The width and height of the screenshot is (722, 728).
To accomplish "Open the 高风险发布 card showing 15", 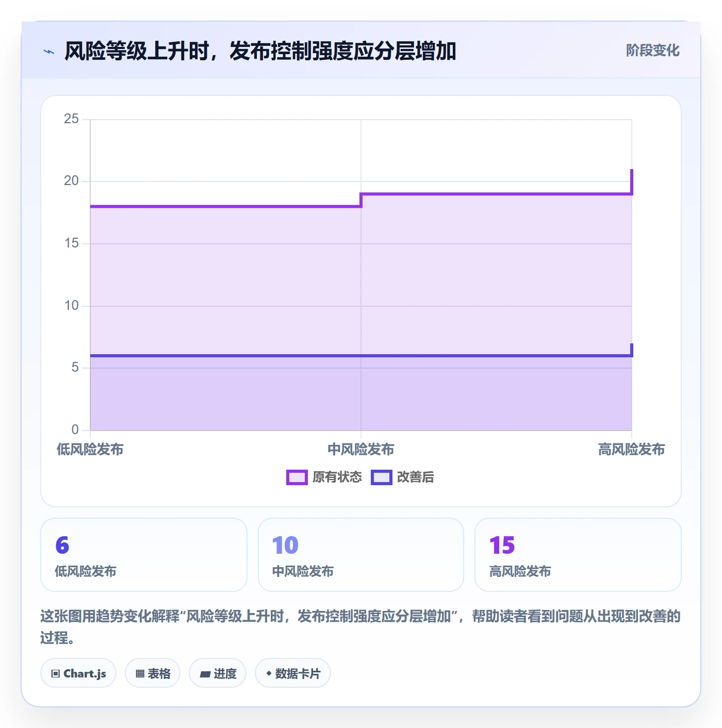I will [578, 555].
